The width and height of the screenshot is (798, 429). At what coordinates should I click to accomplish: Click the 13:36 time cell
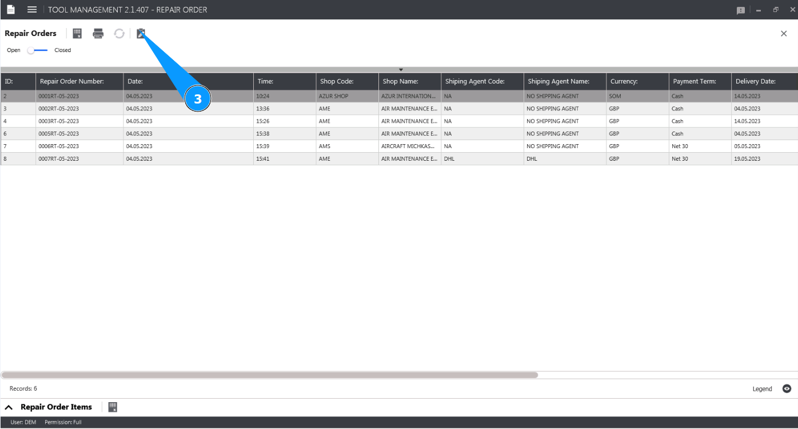click(x=285, y=109)
